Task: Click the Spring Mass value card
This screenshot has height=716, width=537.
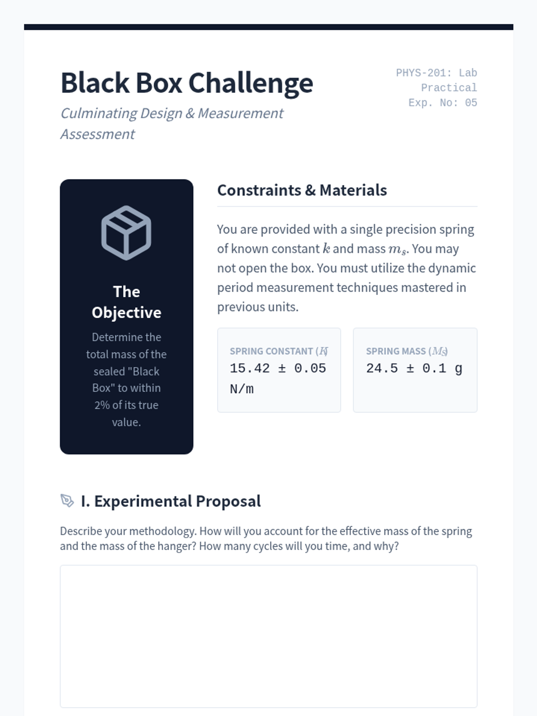Action: 415,370
